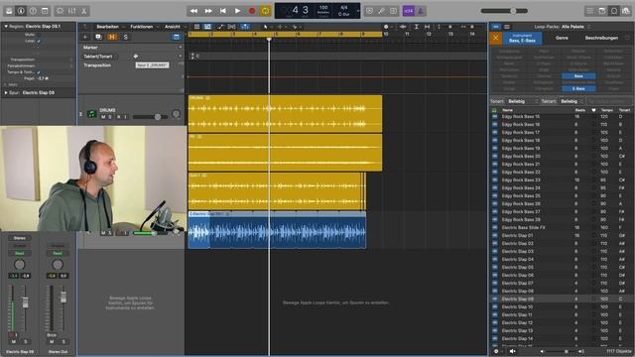Deselect the Bass keyword button
This screenshot has height=357, width=635.
pyautogui.click(x=578, y=76)
